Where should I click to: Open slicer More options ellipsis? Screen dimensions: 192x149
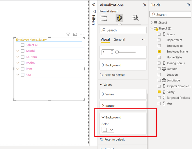point(82,34)
